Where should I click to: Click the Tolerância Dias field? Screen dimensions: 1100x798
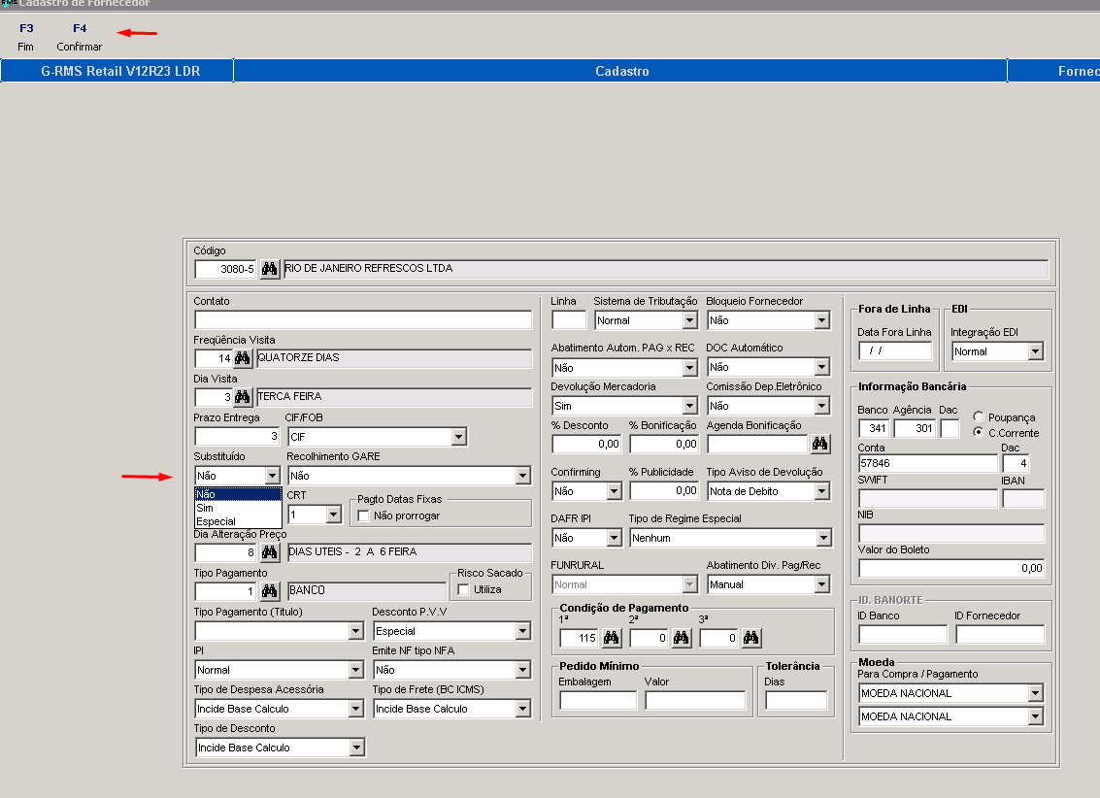point(796,700)
